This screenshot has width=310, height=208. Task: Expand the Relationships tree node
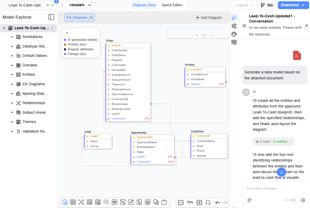[x=12, y=103]
